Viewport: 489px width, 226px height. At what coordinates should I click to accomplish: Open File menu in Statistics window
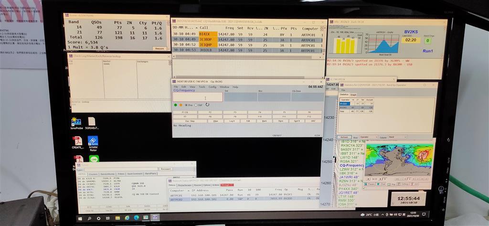point(343,90)
